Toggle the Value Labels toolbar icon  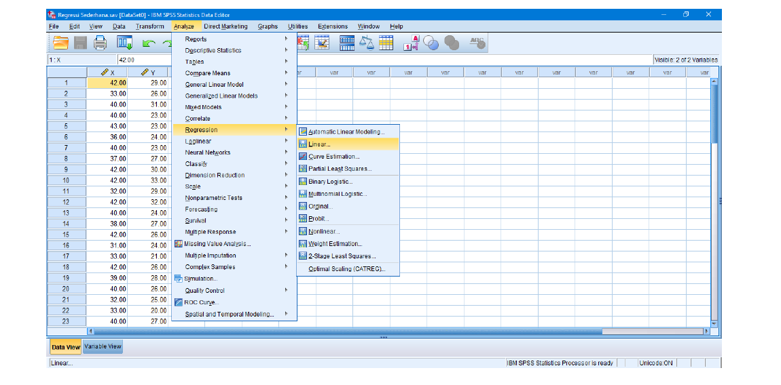coord(412,43)
